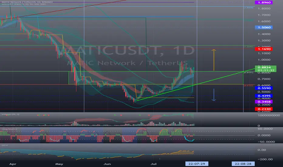Click the small (0.8191) level label
The height and width of the screenshot is (167, 283).
248,73
